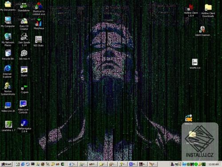The height and width of the screenshot is (167, 222).
Task: Select the Ident Daemon desktop shortcut
Action: [x=202, y=31]
